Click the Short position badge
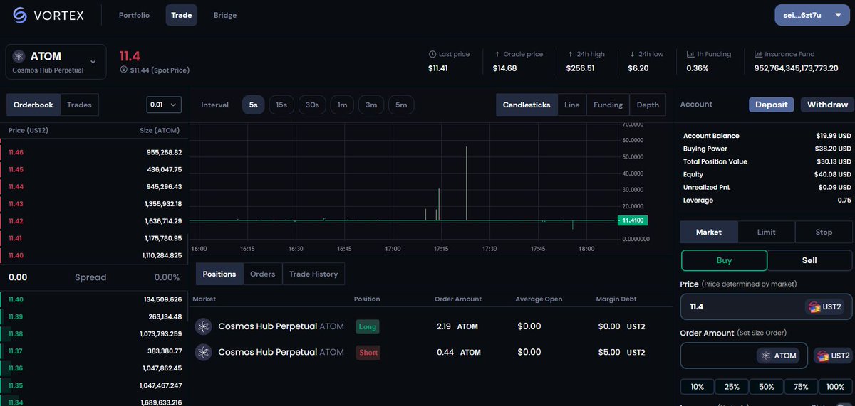 pos(368,352)
